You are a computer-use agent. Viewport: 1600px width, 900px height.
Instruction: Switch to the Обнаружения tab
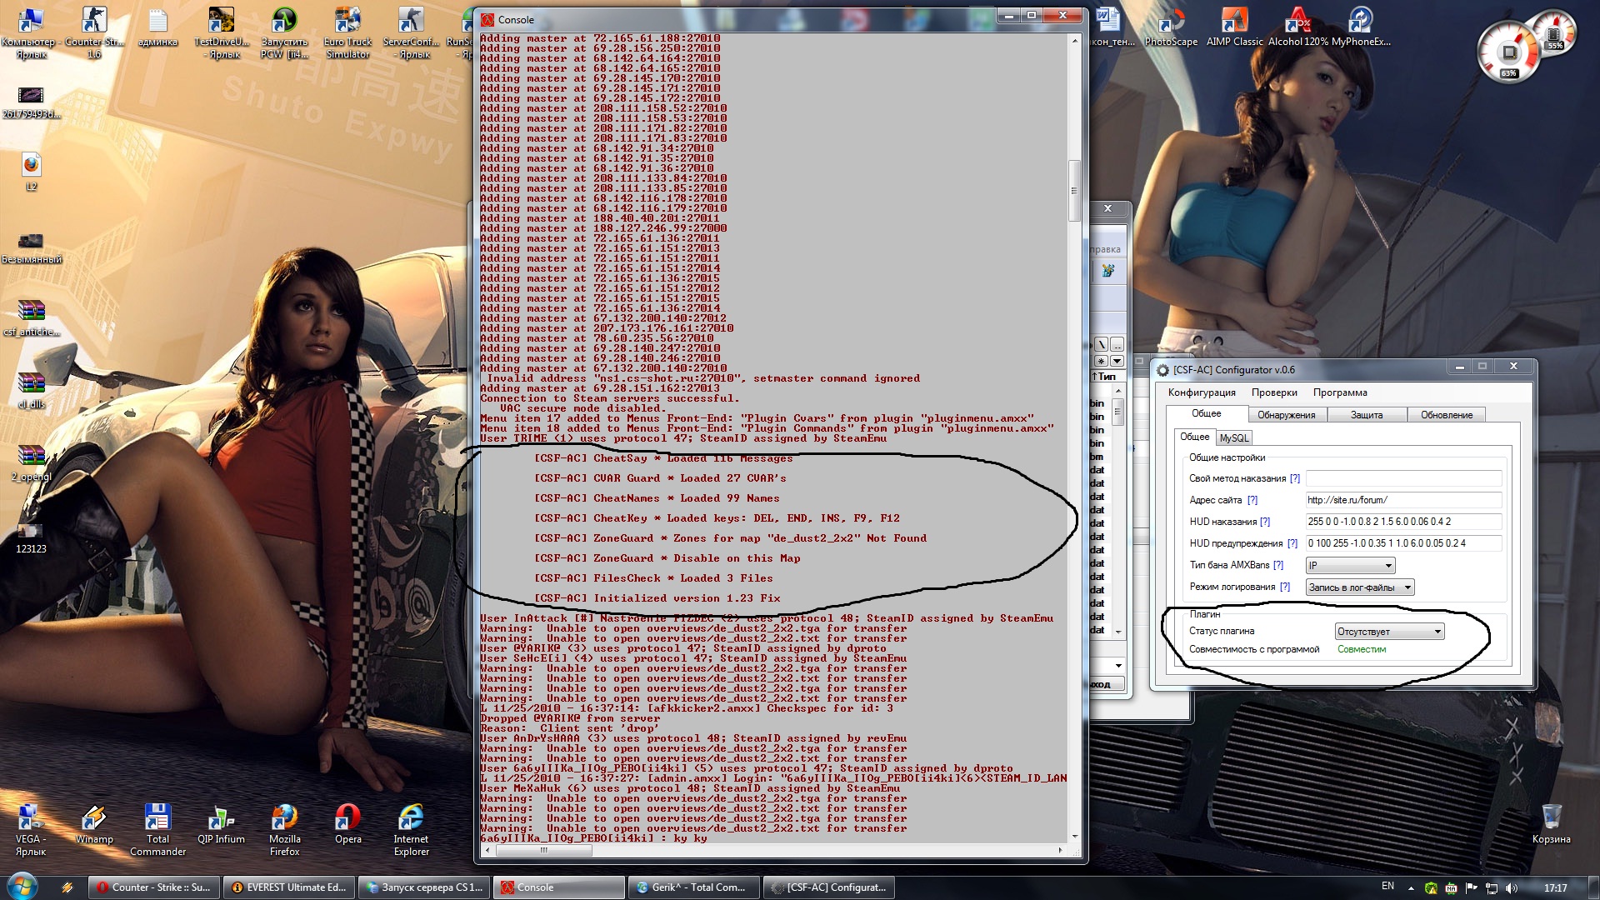pos(1287,415)
